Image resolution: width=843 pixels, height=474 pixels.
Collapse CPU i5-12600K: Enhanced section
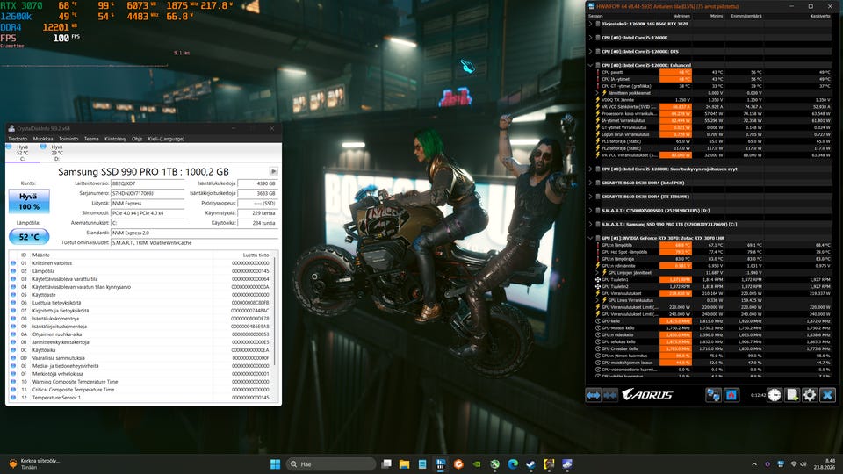pos(591,65)
